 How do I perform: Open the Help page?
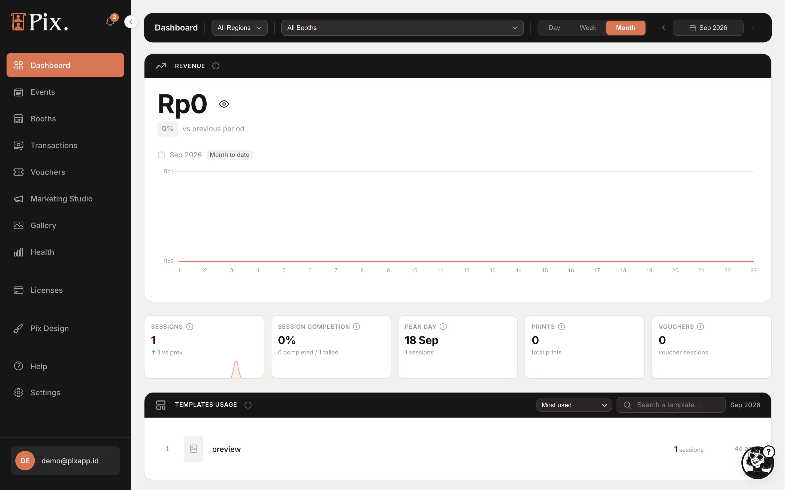pyautogui.click(x=65, y=366)
